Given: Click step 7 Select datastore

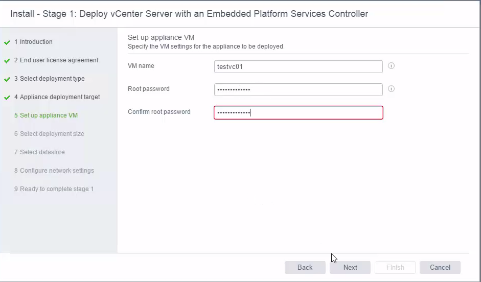Looking at the screenshot, I should pyautogui.click(x=39, y=152).
